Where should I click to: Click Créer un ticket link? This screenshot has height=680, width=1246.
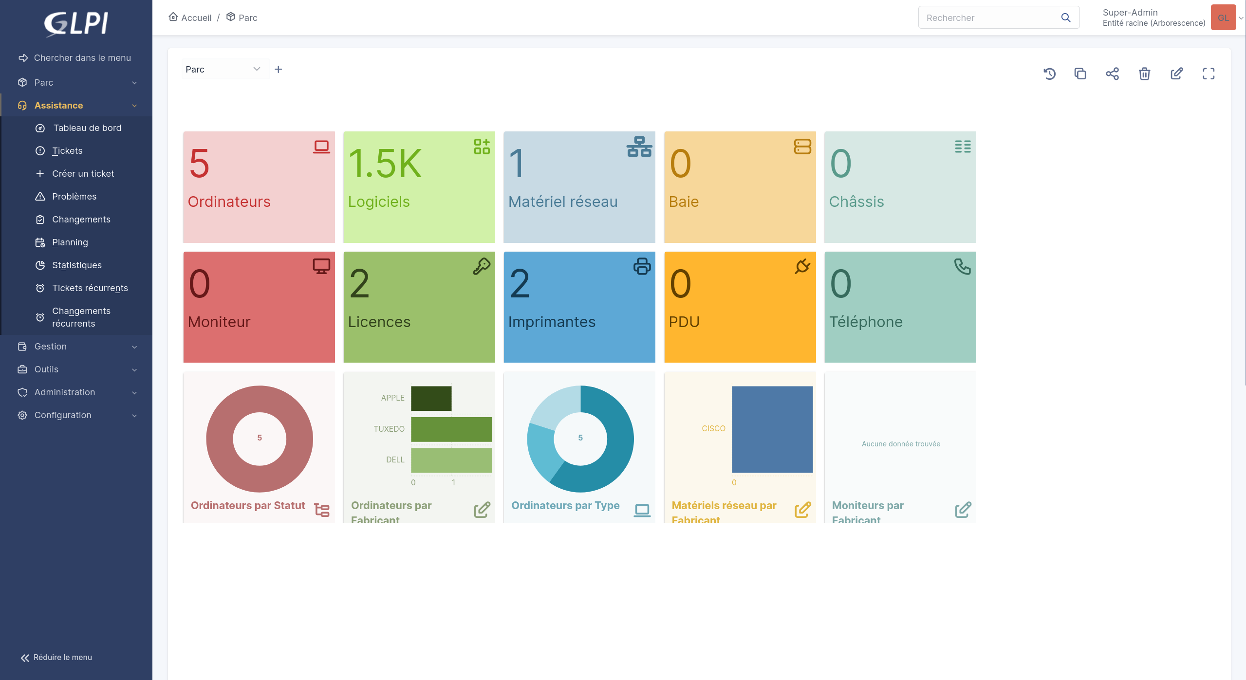(83, 174)
